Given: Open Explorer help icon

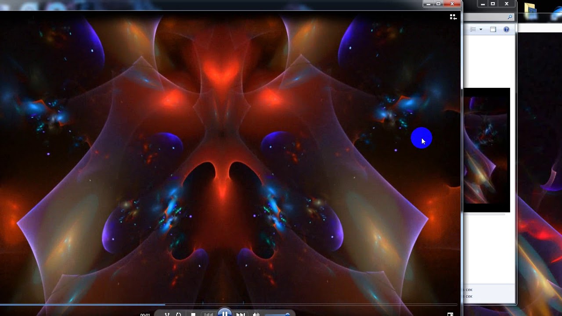Looking at the screenshot, I should pyautogui.click(x=506, y=29).
